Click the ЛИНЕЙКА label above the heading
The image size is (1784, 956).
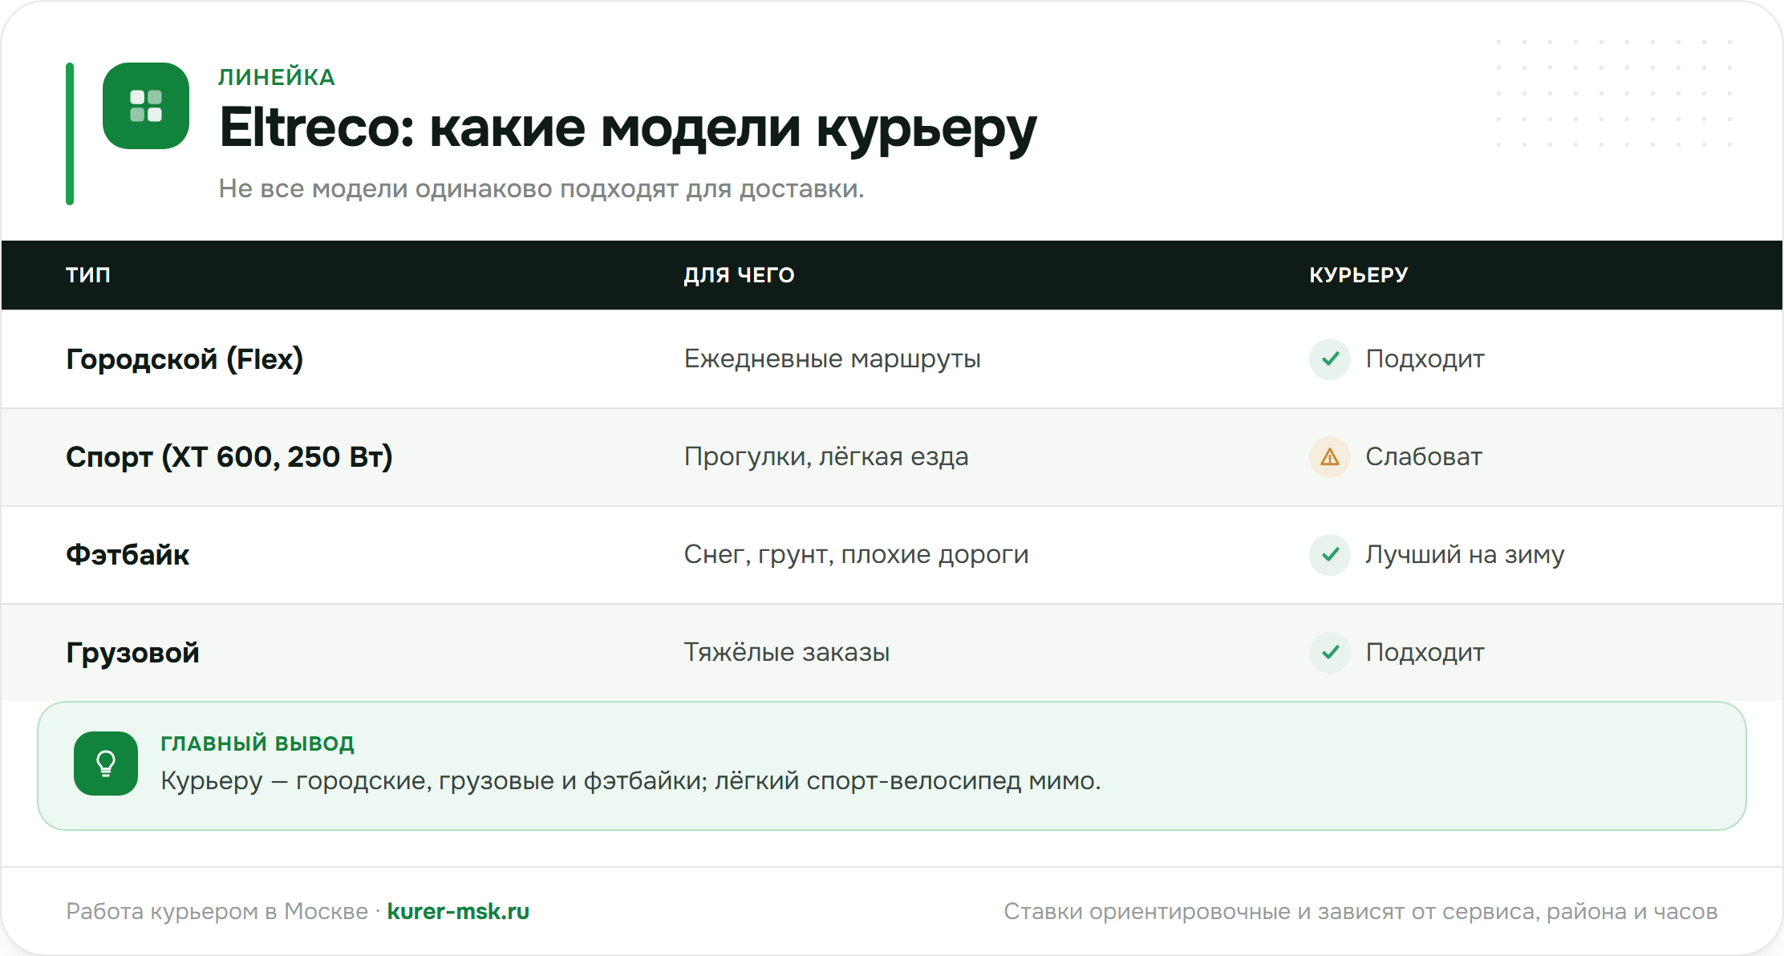(277, 77)
